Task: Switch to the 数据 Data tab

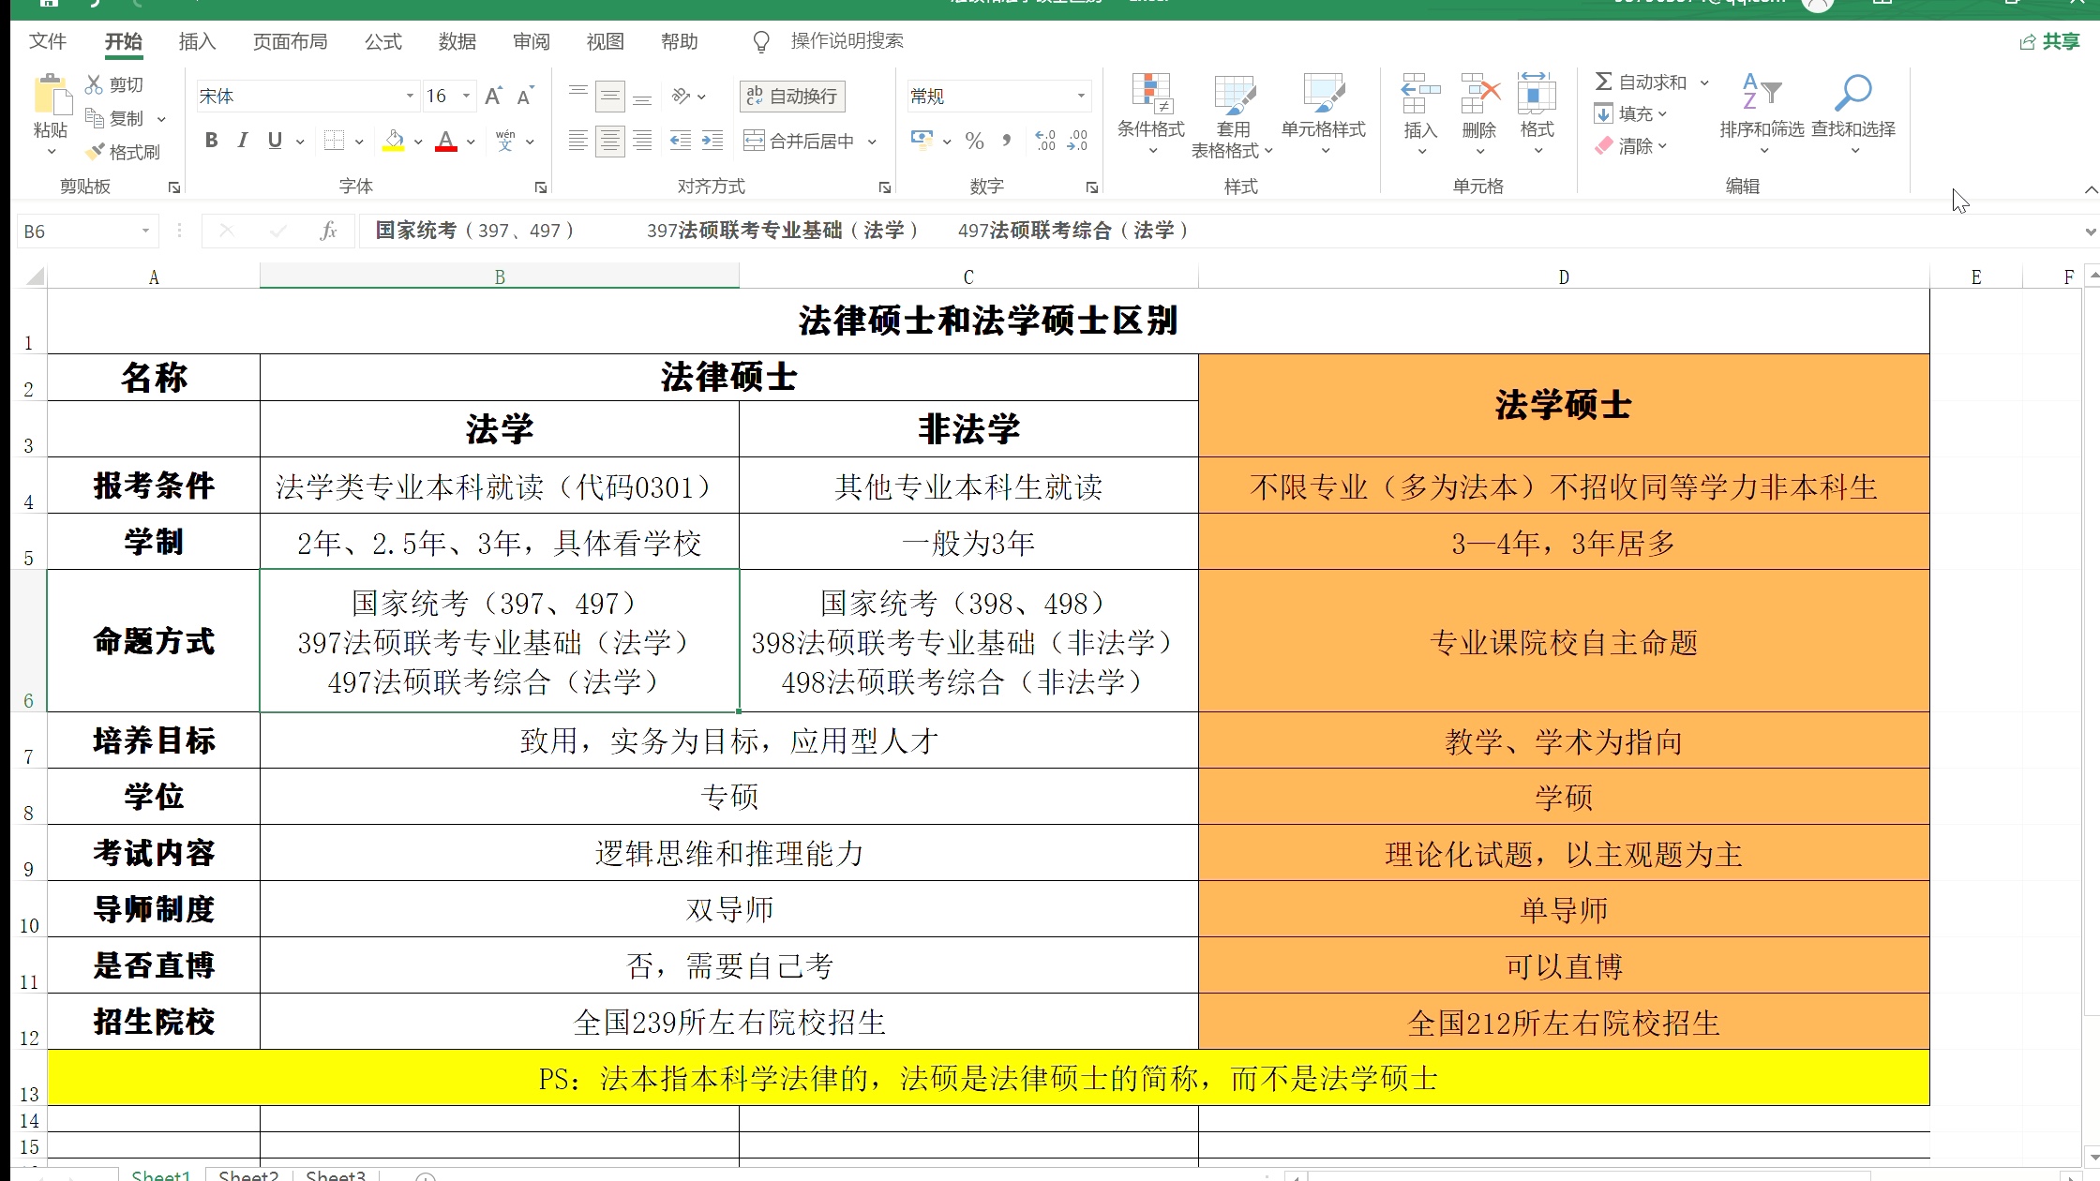Action: [457, 41]
